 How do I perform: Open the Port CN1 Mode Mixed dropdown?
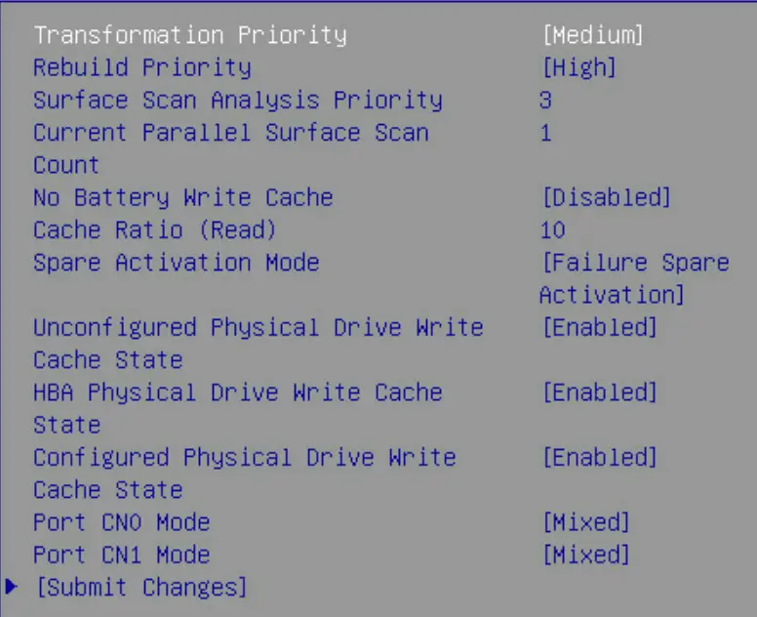585,555
